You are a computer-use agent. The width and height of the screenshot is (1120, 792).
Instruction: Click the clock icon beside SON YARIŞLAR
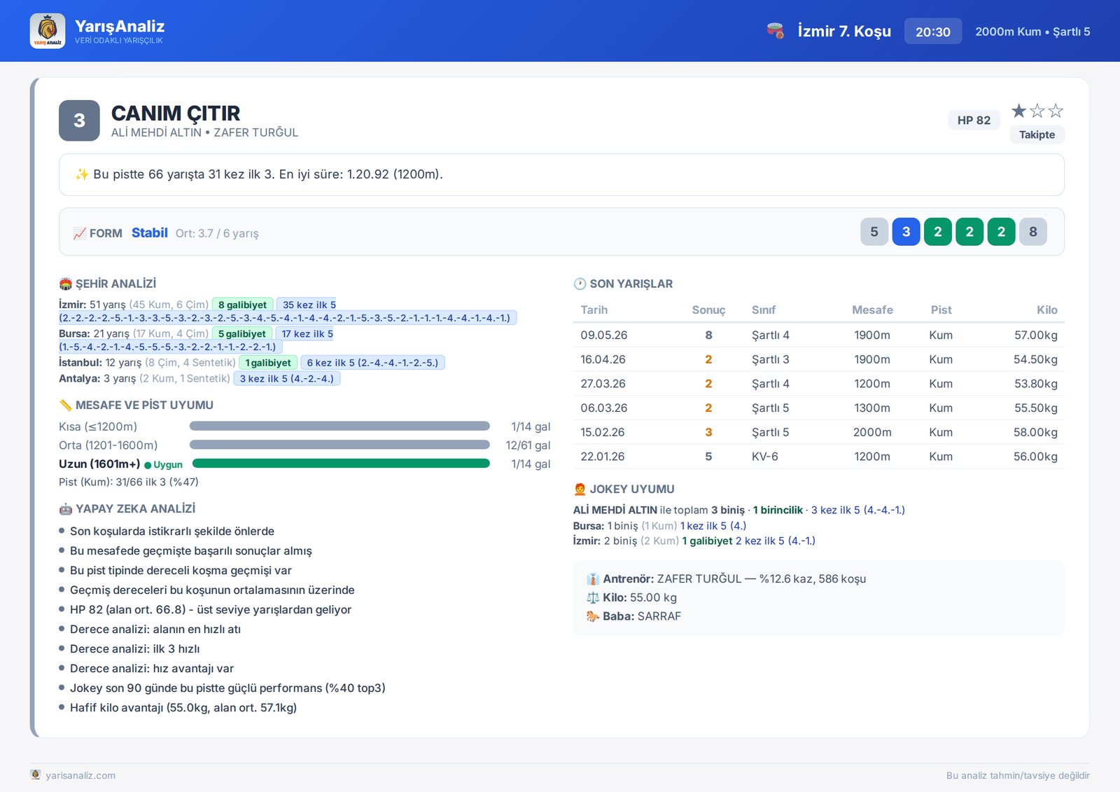580,284
